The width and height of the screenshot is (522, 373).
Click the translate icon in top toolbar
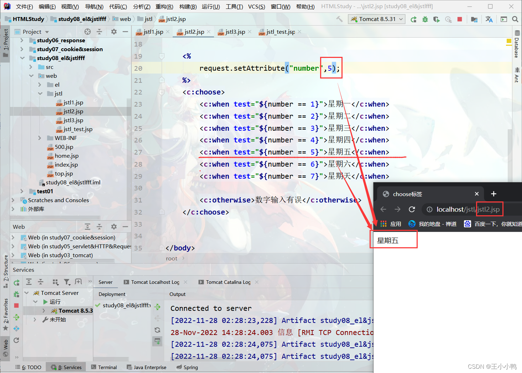[489, 19]
